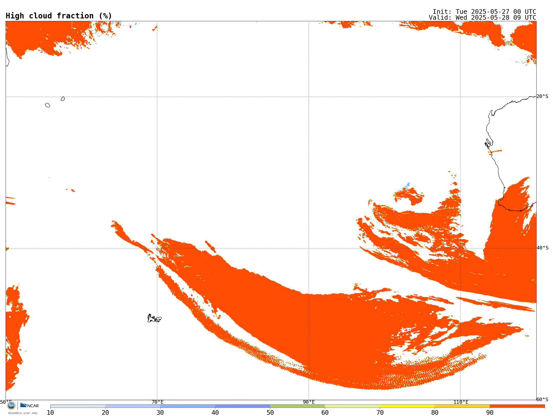553x416 pixels.
Task: Click the Réunion island outline
Action: click(47, 105)
